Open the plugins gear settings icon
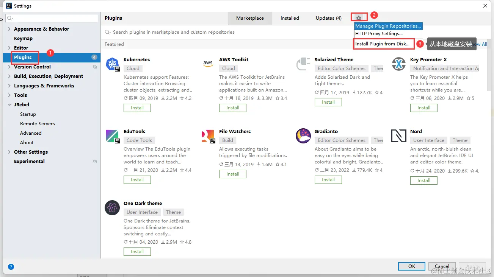This screenshot has width=494, height=277. 359,18
